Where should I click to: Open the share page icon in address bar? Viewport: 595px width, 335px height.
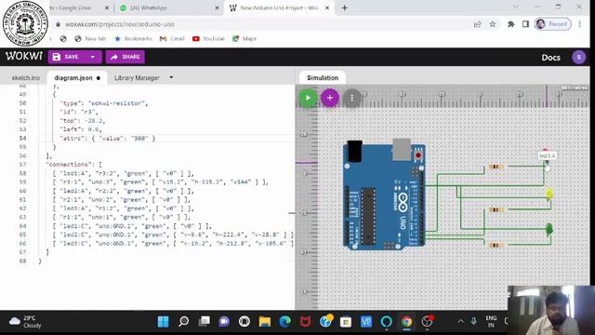478,24
